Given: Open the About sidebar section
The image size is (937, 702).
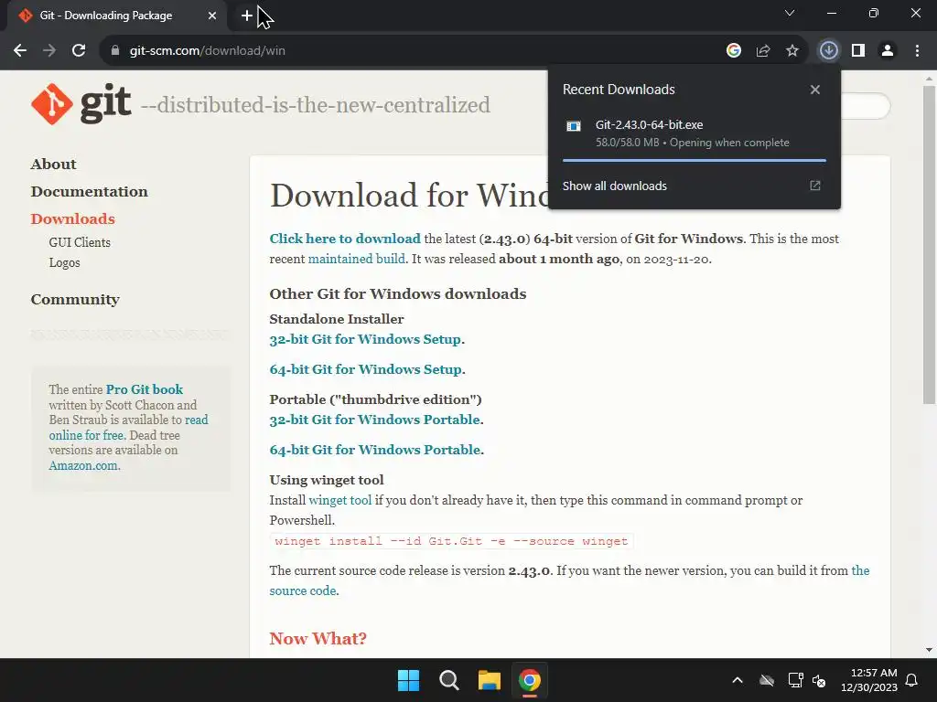Looking at the screenshot, I should [54, 165].
